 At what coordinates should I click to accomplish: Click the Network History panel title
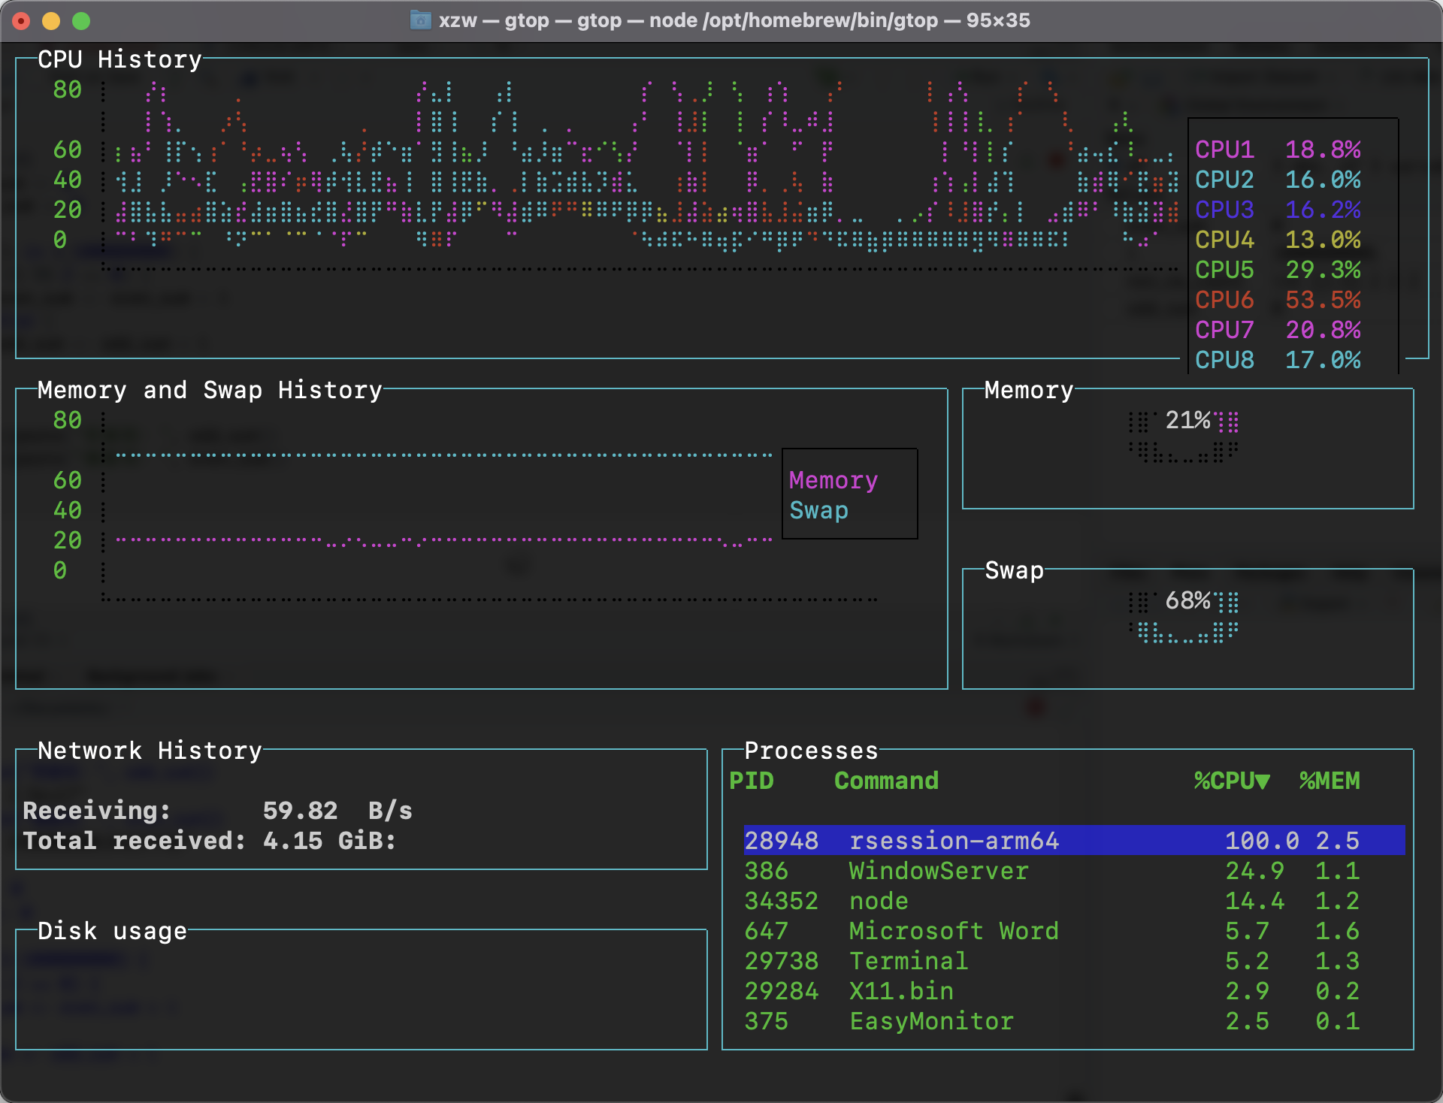(x=150, y=751)
